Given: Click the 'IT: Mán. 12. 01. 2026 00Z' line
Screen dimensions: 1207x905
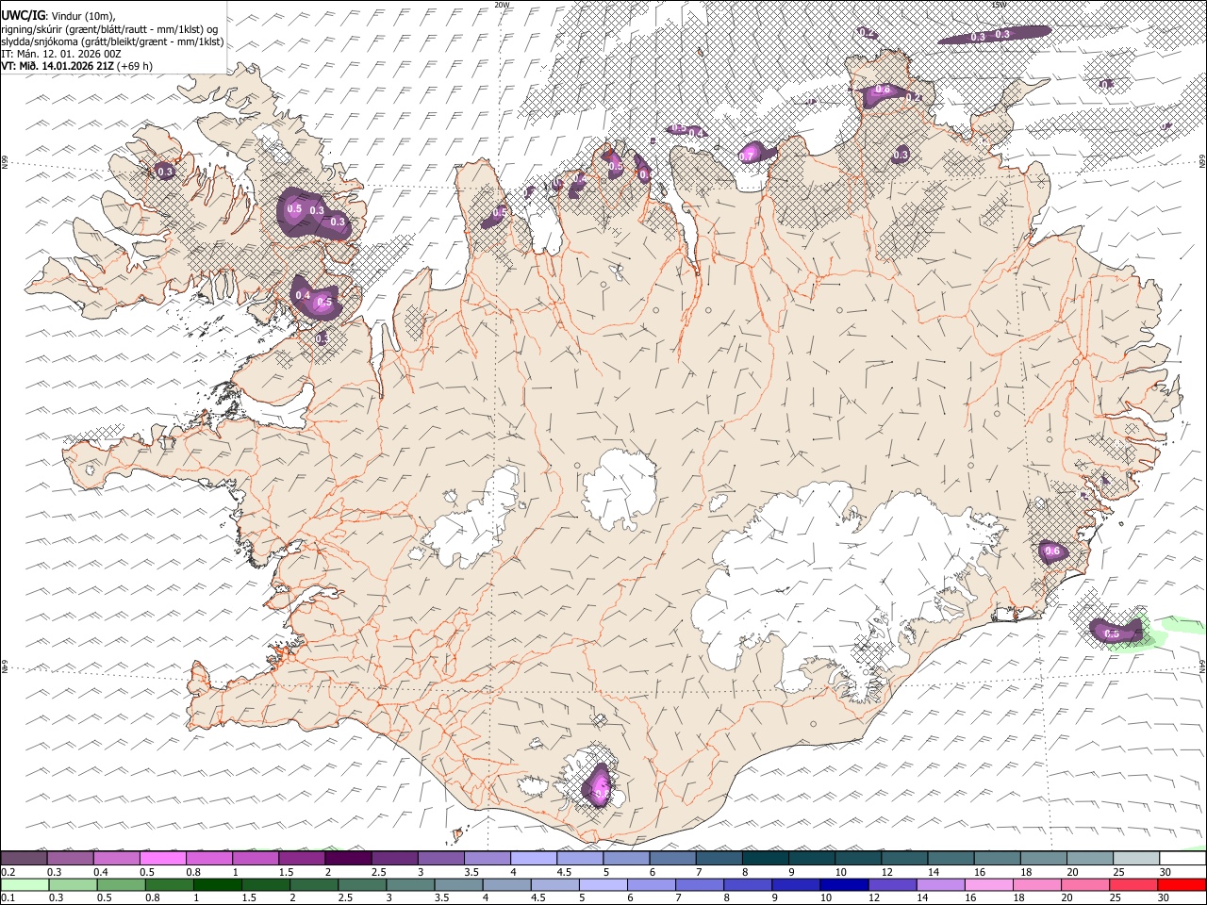Looking at the screenshot, I should pyautogui.click(x=61, y=54).
